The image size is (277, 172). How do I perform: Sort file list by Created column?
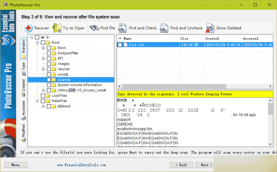coord(223,38)
